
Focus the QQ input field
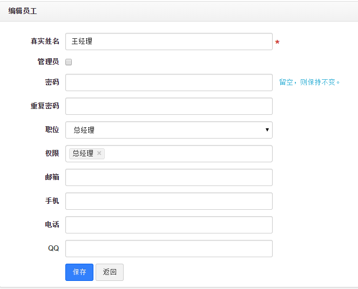pyautogui.click(x=168, y=249)
